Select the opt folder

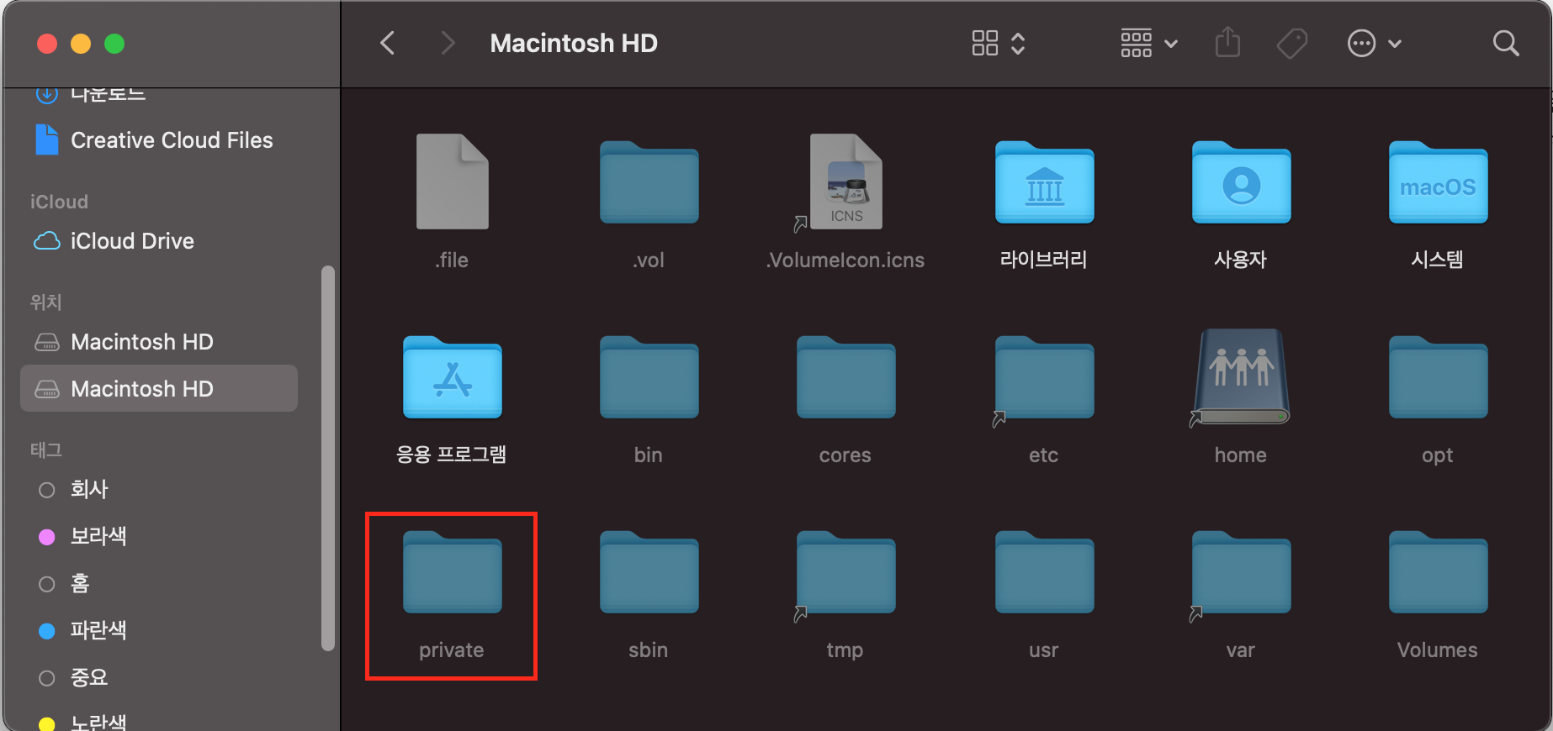[x=1438, y=376]
